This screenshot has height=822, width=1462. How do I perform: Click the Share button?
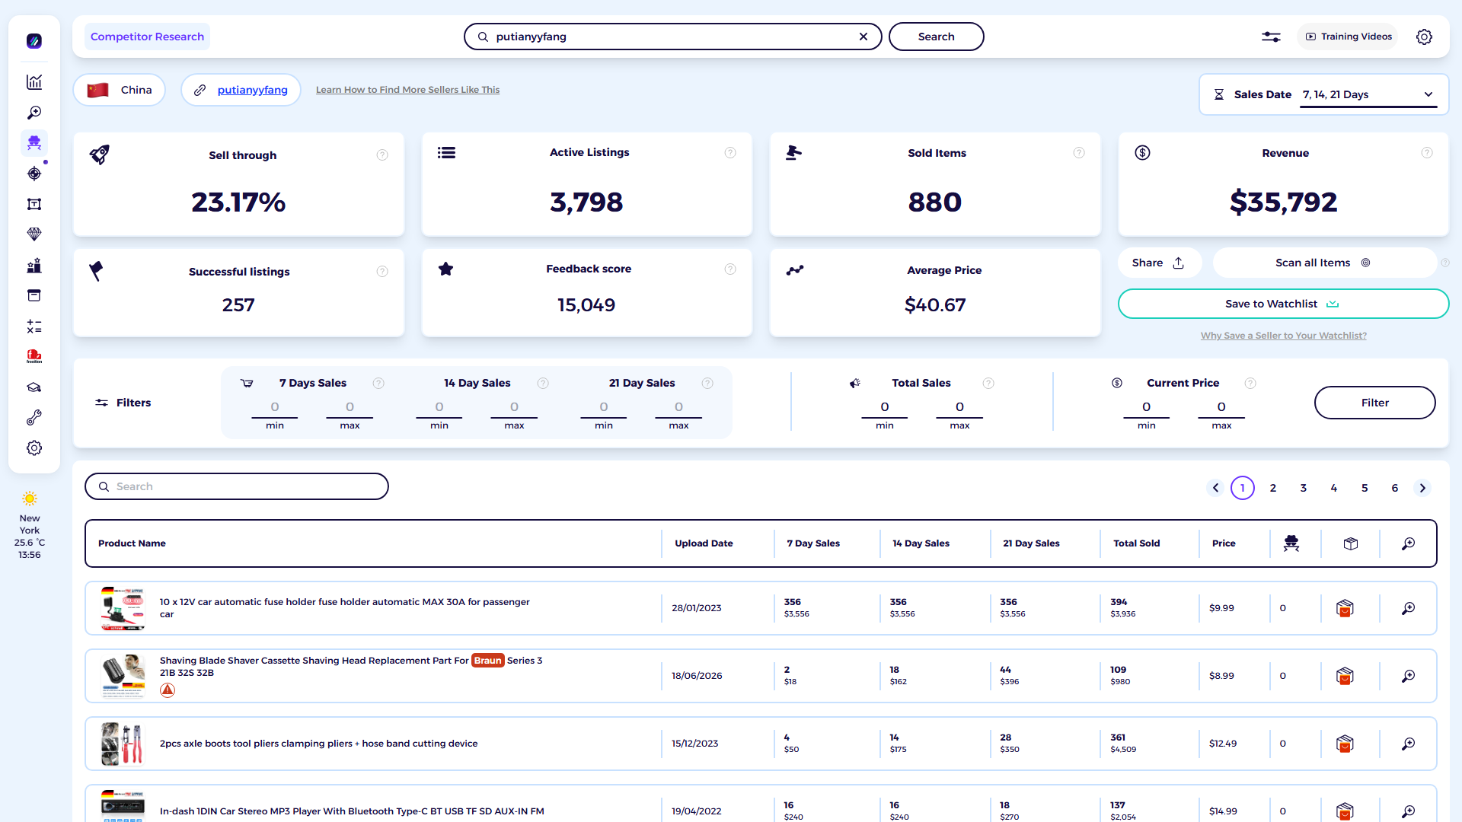(1159, 263)
